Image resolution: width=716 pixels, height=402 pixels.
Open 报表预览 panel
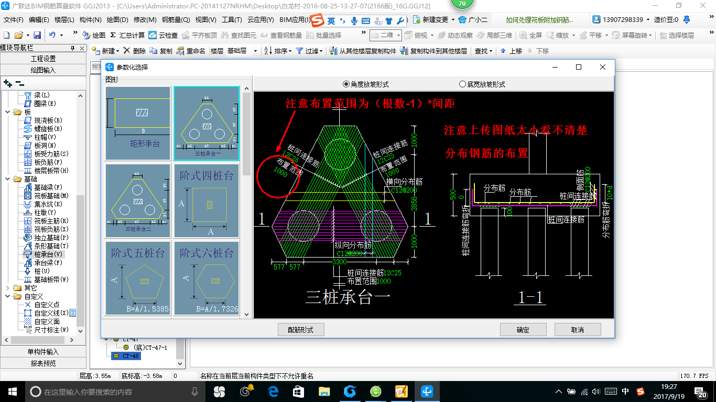point(43,363)
